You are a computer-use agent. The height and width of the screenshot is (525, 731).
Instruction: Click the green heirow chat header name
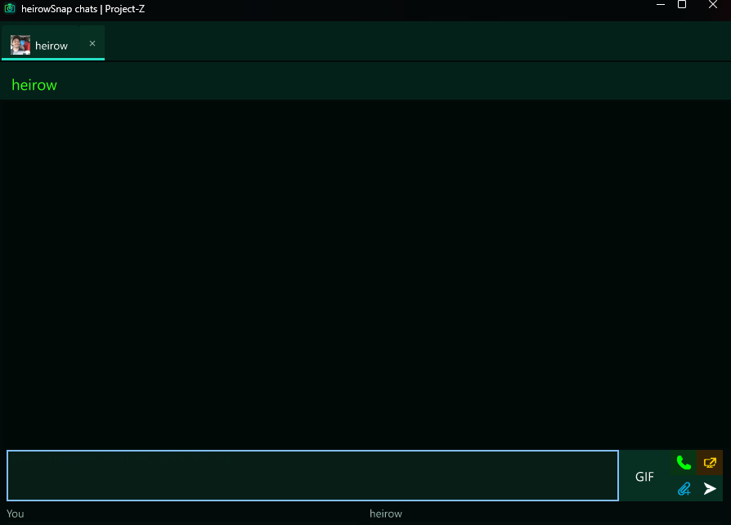point(34,85)
